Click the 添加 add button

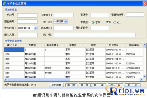[71, 85]
